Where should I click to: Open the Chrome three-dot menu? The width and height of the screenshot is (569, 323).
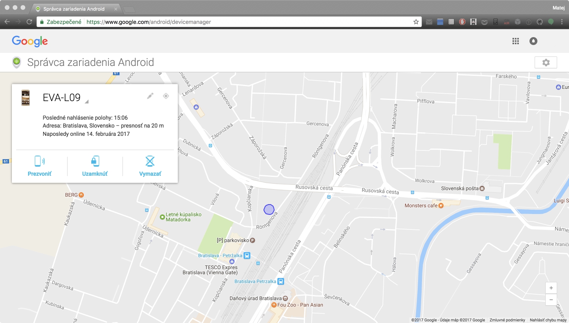tap(561, 22)
